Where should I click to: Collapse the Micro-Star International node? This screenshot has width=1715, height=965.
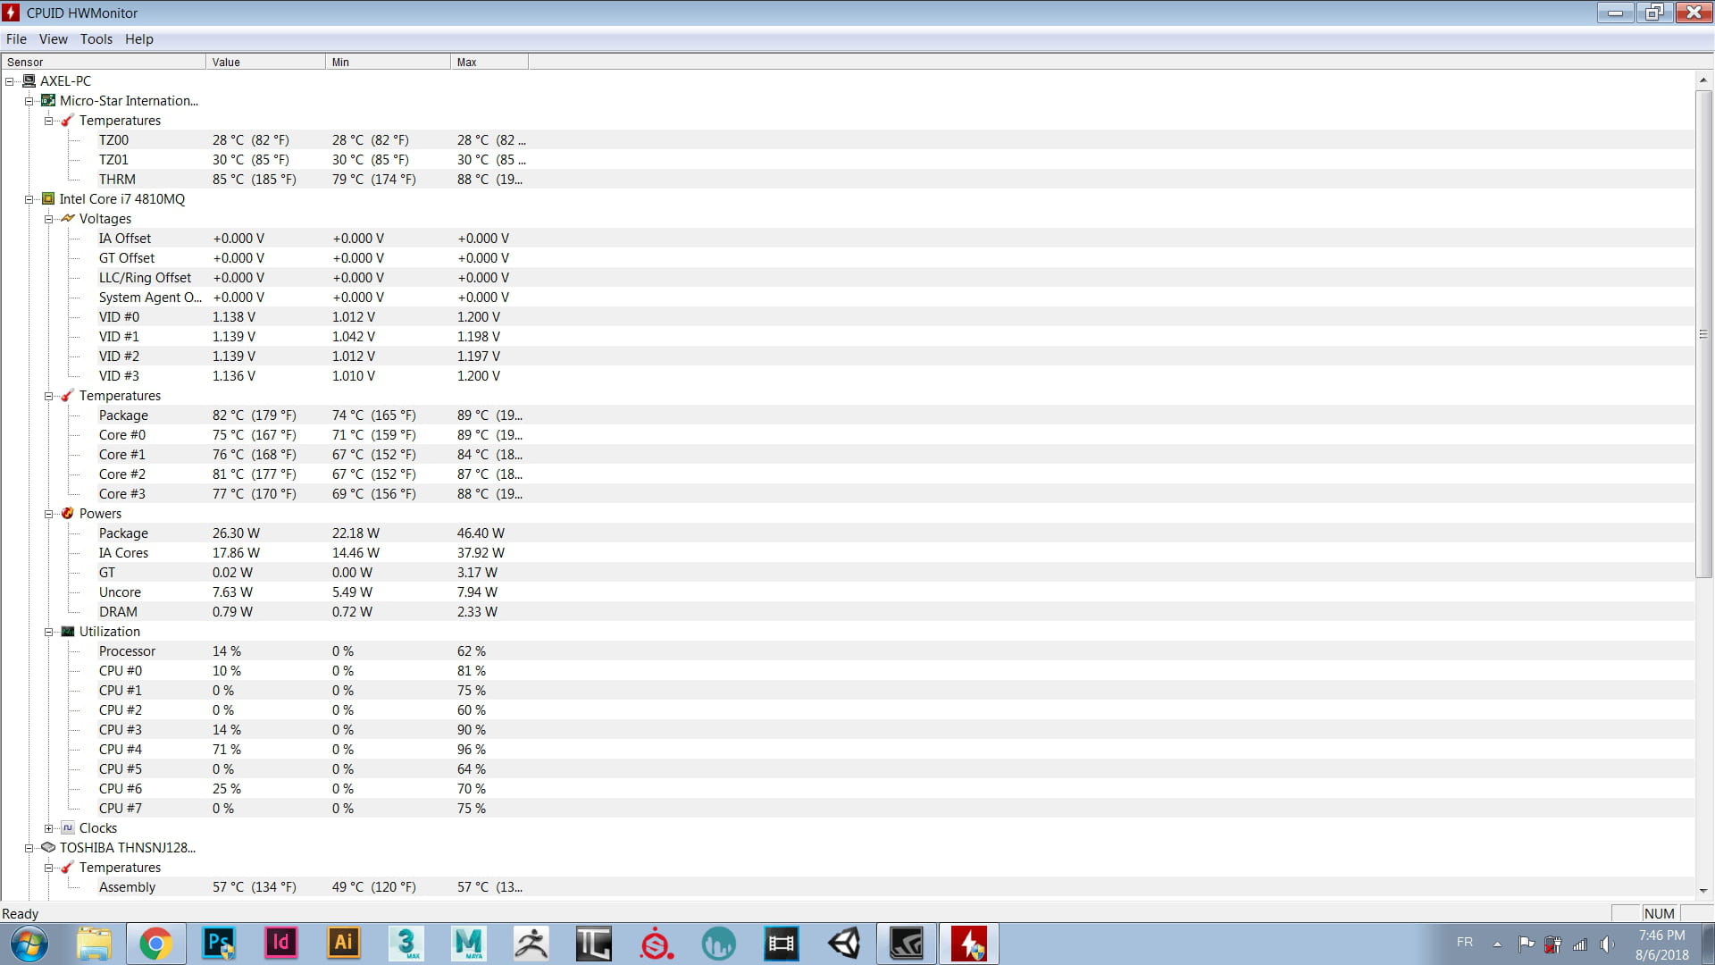pos(29,101)
